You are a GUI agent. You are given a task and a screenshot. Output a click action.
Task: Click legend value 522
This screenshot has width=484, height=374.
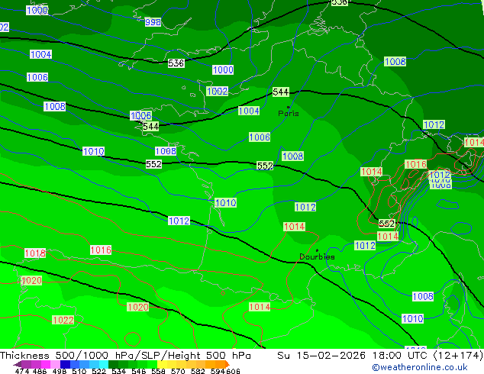pos(98,371)
